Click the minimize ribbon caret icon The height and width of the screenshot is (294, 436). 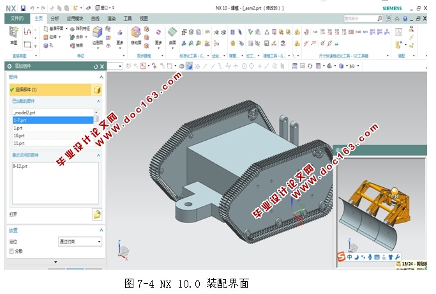397,19
